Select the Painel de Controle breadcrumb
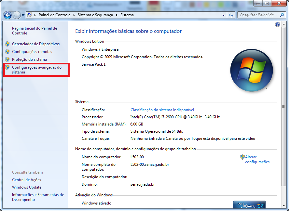This screenshot has width=289, height=211. point(55,15)
